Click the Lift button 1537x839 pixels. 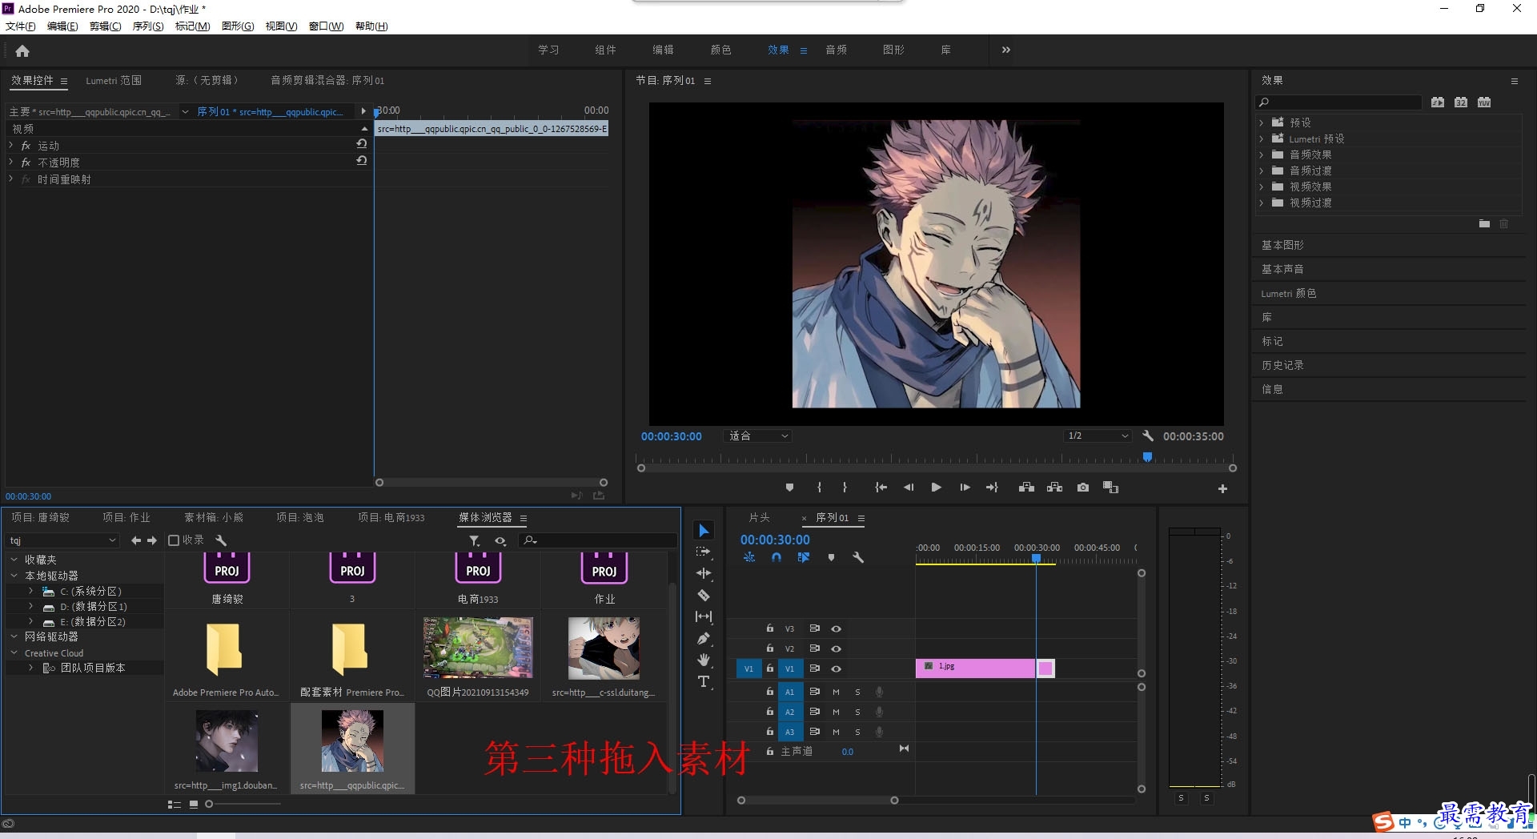tap(1026, 488)
